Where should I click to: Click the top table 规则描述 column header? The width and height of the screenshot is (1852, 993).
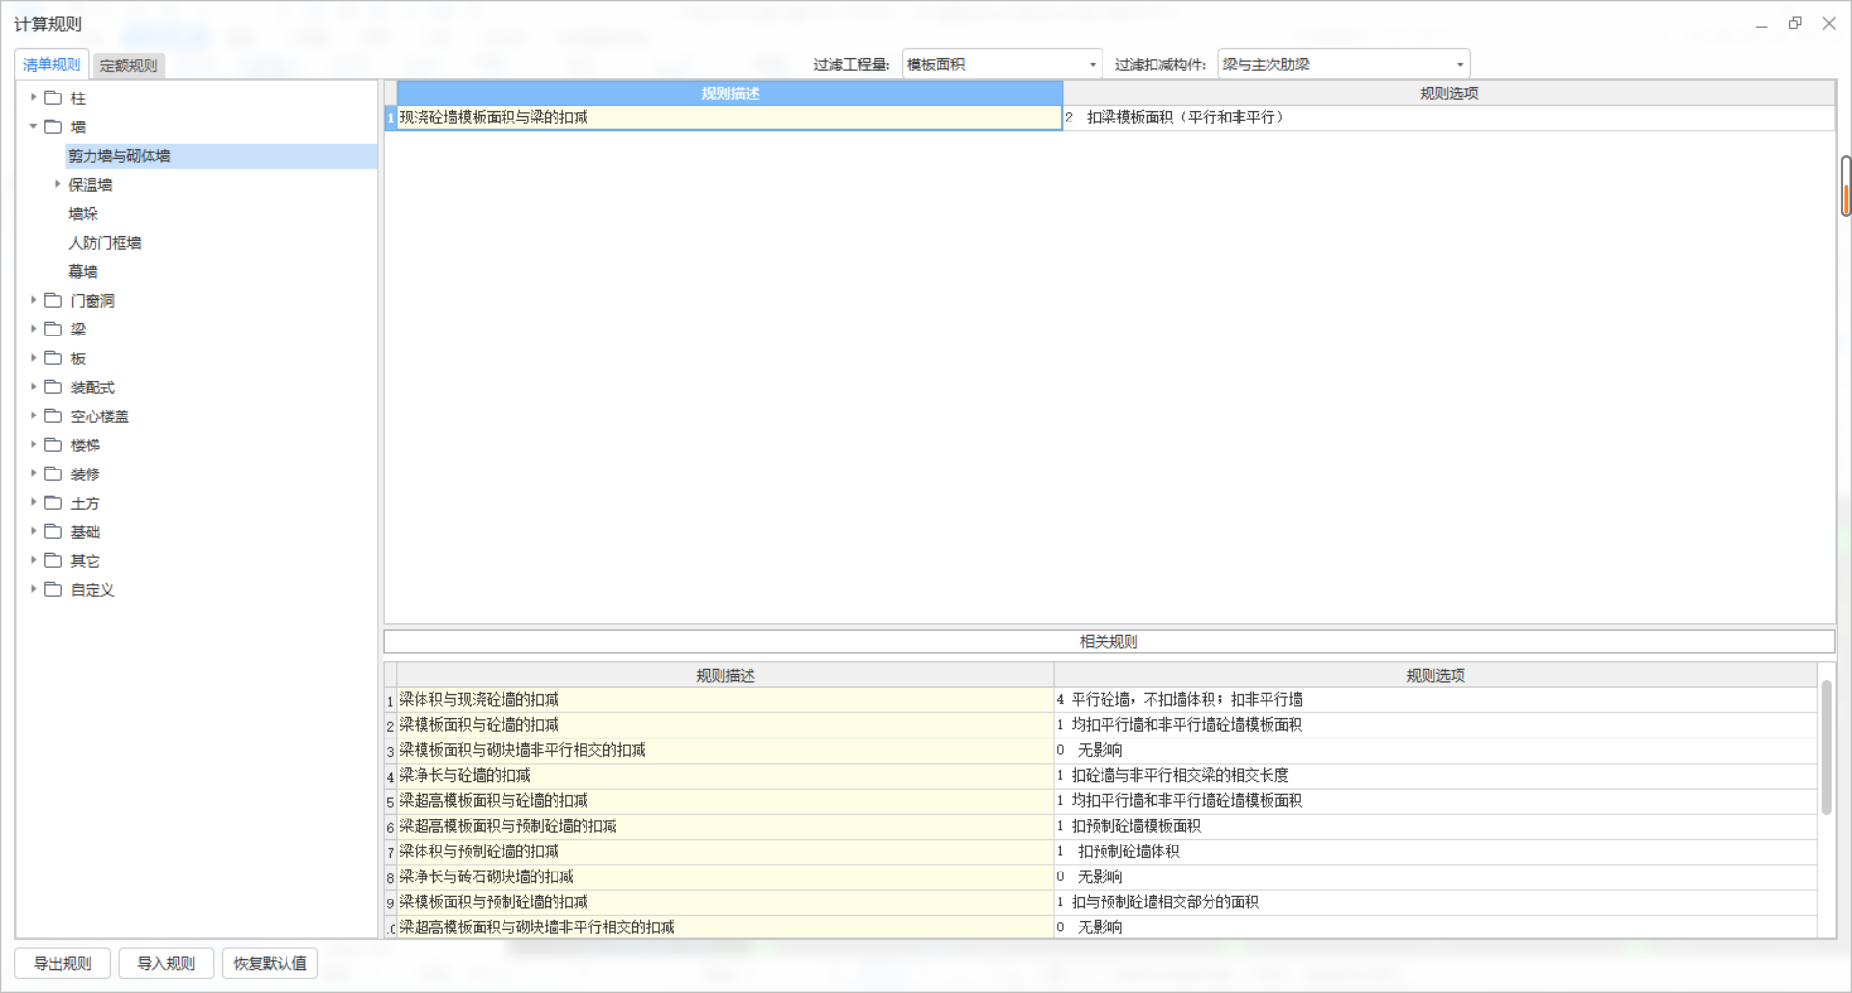[730, 94]
